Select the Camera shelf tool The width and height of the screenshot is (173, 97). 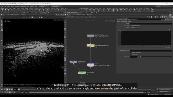82,10
